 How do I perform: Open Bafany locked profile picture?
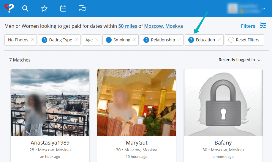(x=223, y=102)
